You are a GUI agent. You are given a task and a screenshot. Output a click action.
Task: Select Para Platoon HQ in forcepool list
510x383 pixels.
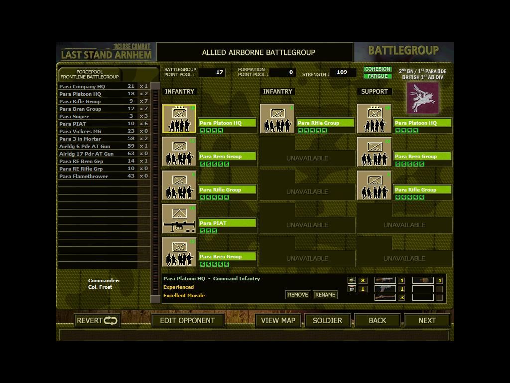tap(104, 94)
